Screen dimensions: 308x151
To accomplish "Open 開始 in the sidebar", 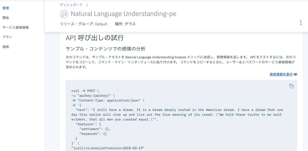I will [6, 18].
